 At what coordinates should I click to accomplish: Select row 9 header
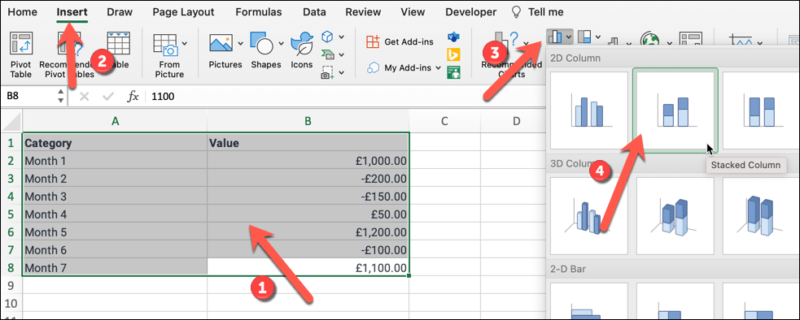tap(11, 286)
